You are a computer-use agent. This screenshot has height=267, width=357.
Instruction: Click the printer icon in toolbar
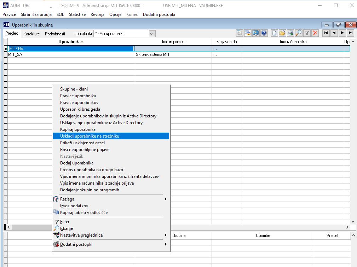pos(290,33)
